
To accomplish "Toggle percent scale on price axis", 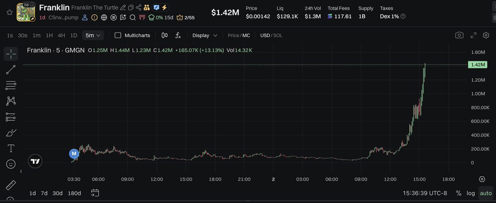I will (458, 193).
